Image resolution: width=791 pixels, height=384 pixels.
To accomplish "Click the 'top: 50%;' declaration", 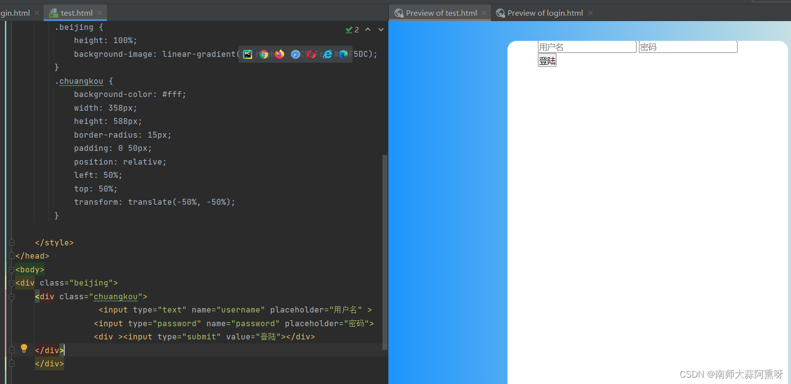I will 96,189.
